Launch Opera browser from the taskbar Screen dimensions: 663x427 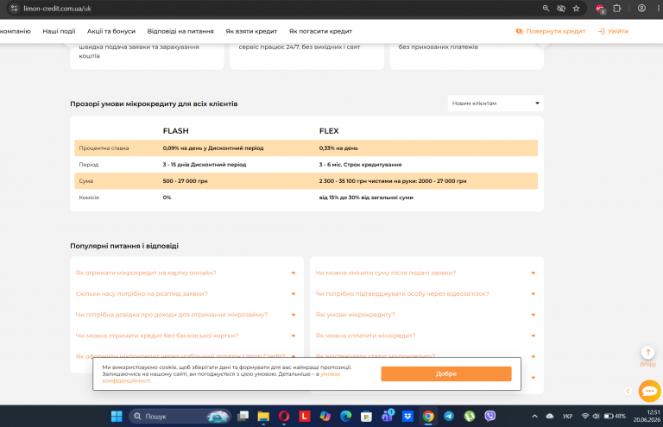[284, 417]
